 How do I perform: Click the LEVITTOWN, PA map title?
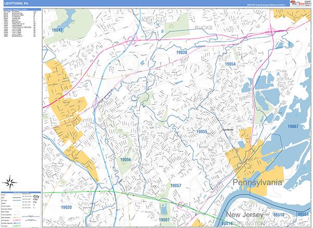pos(16,4)
